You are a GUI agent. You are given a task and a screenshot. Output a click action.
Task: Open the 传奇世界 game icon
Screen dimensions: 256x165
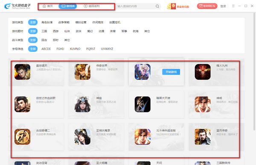(82, 72)
